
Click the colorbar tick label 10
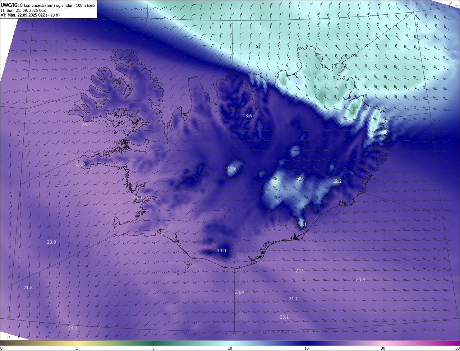pos(230,348)
